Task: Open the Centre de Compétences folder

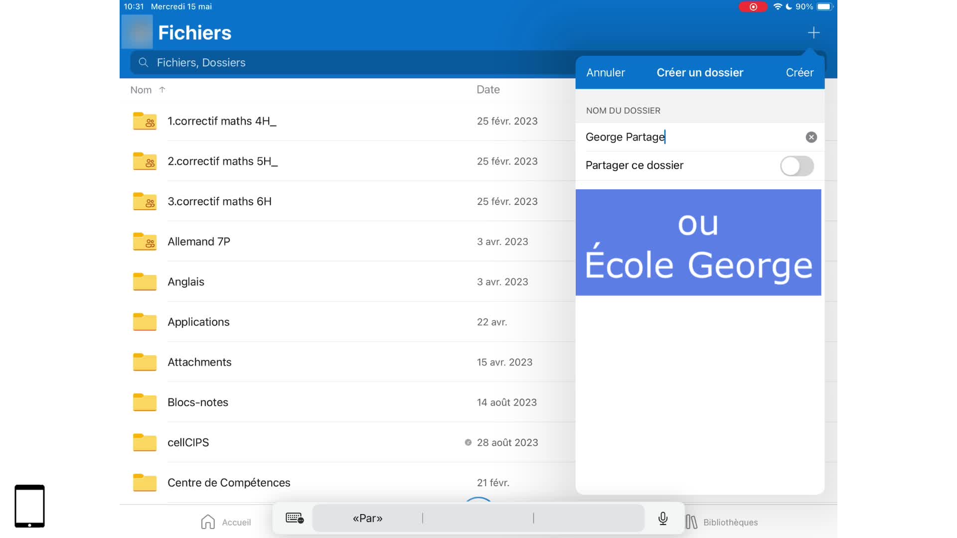Action: (229, 482)
